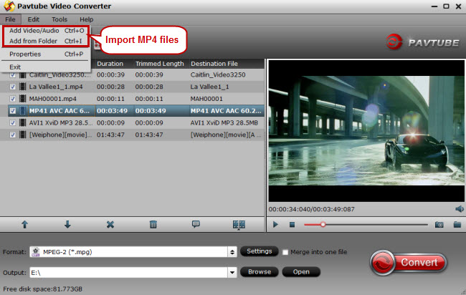
Task: Click the Pavtube logo icon in the title bar
Action: point(9,6)
